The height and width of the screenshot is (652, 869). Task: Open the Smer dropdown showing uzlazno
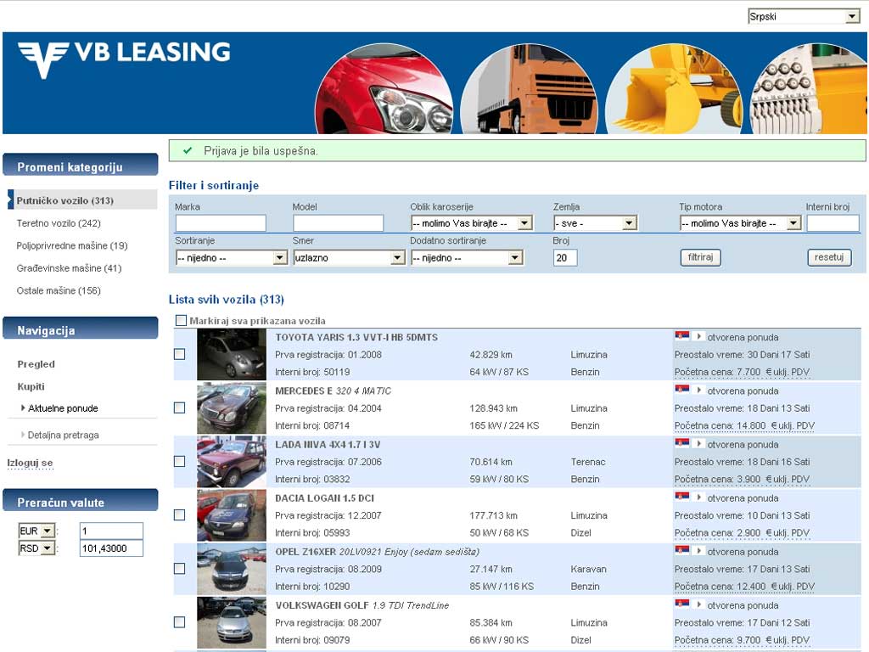[349, 258]
